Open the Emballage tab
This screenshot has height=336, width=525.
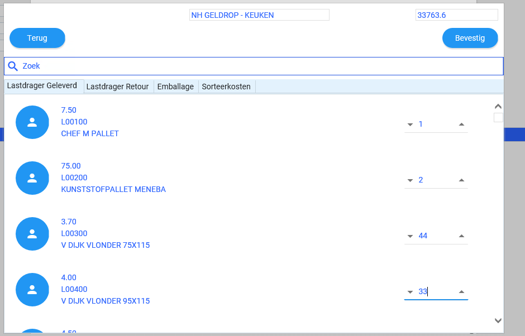click(x=175, y=87)
